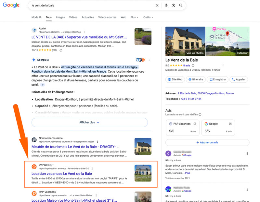Click the feedback pencil icon after the AI overview
Viewport: 260px width, 202px height.
click(x=42, y=84)
